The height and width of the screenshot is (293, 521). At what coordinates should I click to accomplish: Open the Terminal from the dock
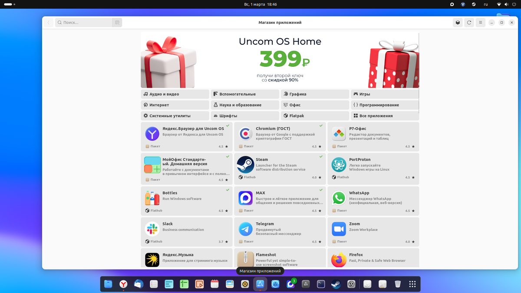(321, 284)
